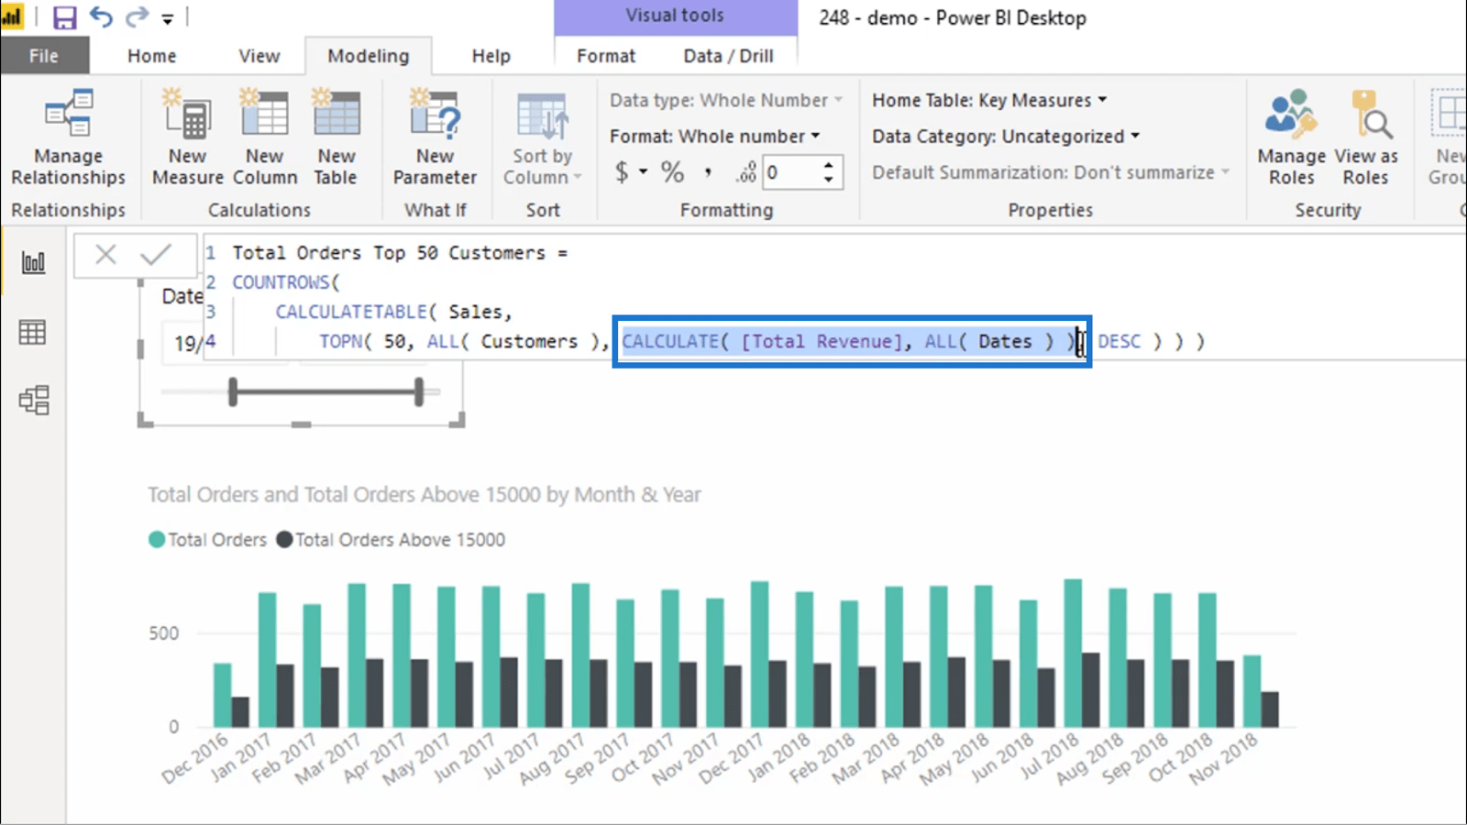Open Manage Relationships
Viewport: 1467px width, 825px height.
point(68,137)
